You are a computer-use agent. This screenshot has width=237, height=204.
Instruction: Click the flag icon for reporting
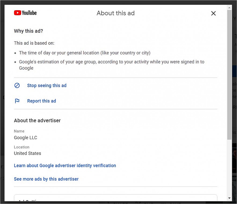tap(17, 101)
